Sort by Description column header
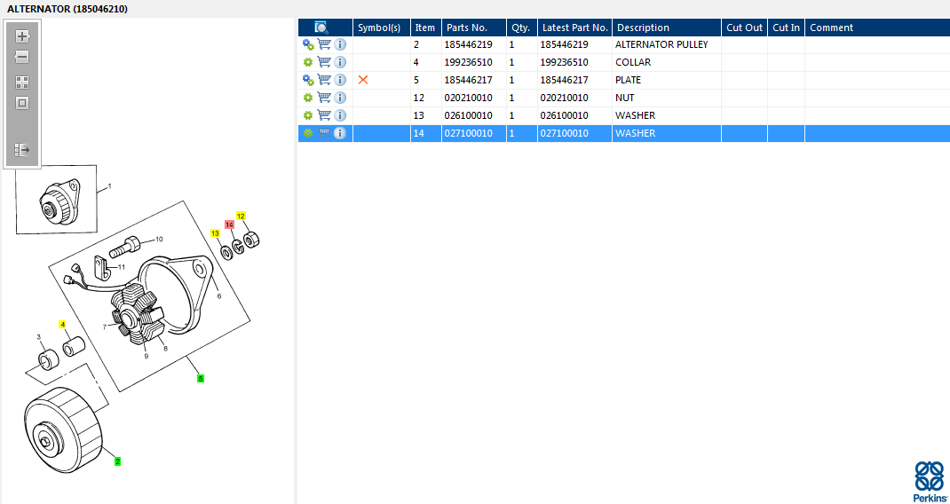The image size is (950, 504). [667, 28]
